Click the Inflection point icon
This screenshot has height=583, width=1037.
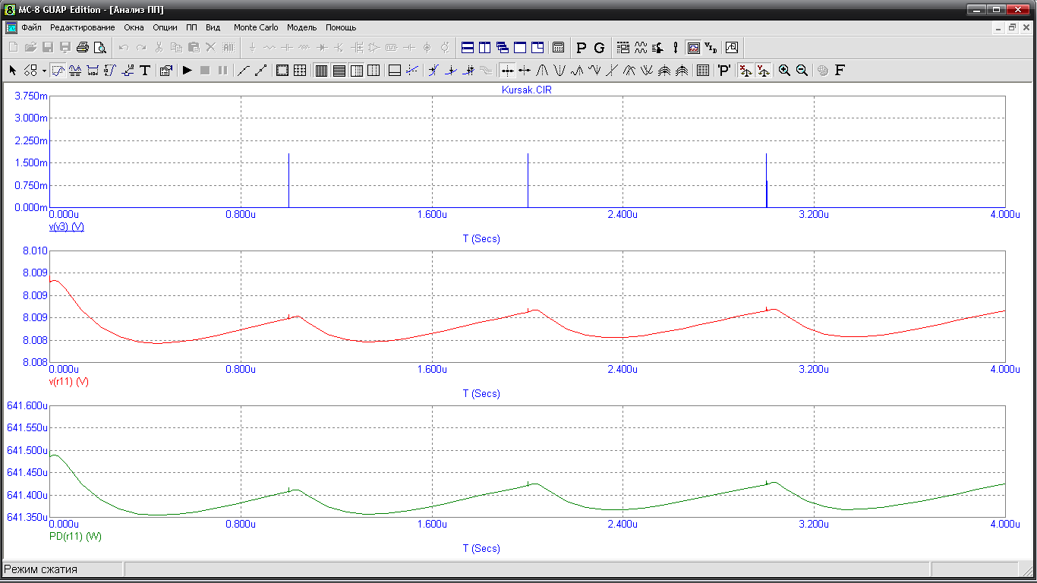point(612,70)
